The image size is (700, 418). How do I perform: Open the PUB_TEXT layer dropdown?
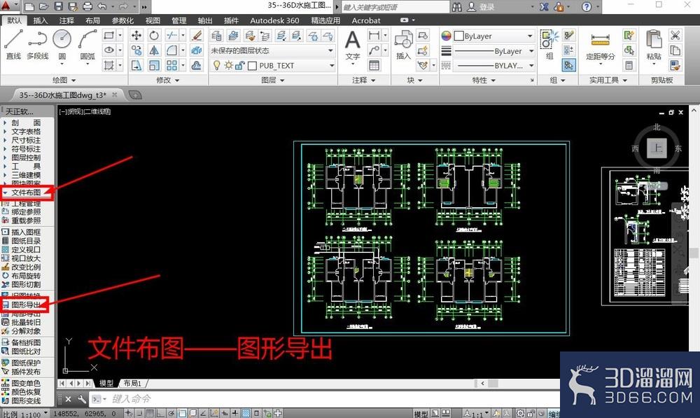(272, 66)
